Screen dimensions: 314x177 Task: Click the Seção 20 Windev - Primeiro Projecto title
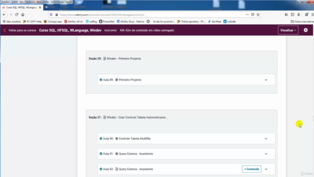[x=124, y=59]
